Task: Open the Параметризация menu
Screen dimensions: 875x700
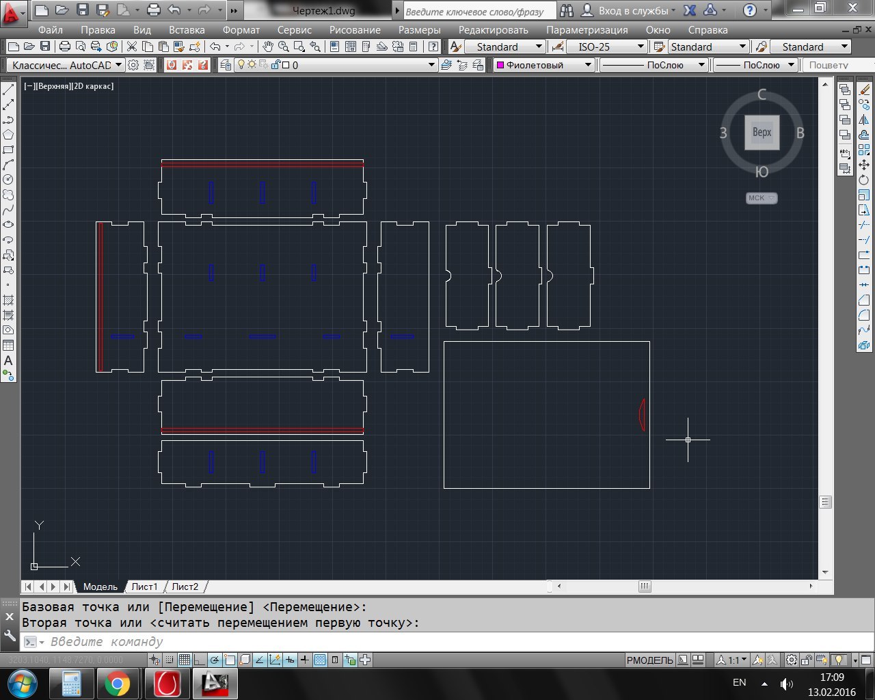Action: click(587, 30)
